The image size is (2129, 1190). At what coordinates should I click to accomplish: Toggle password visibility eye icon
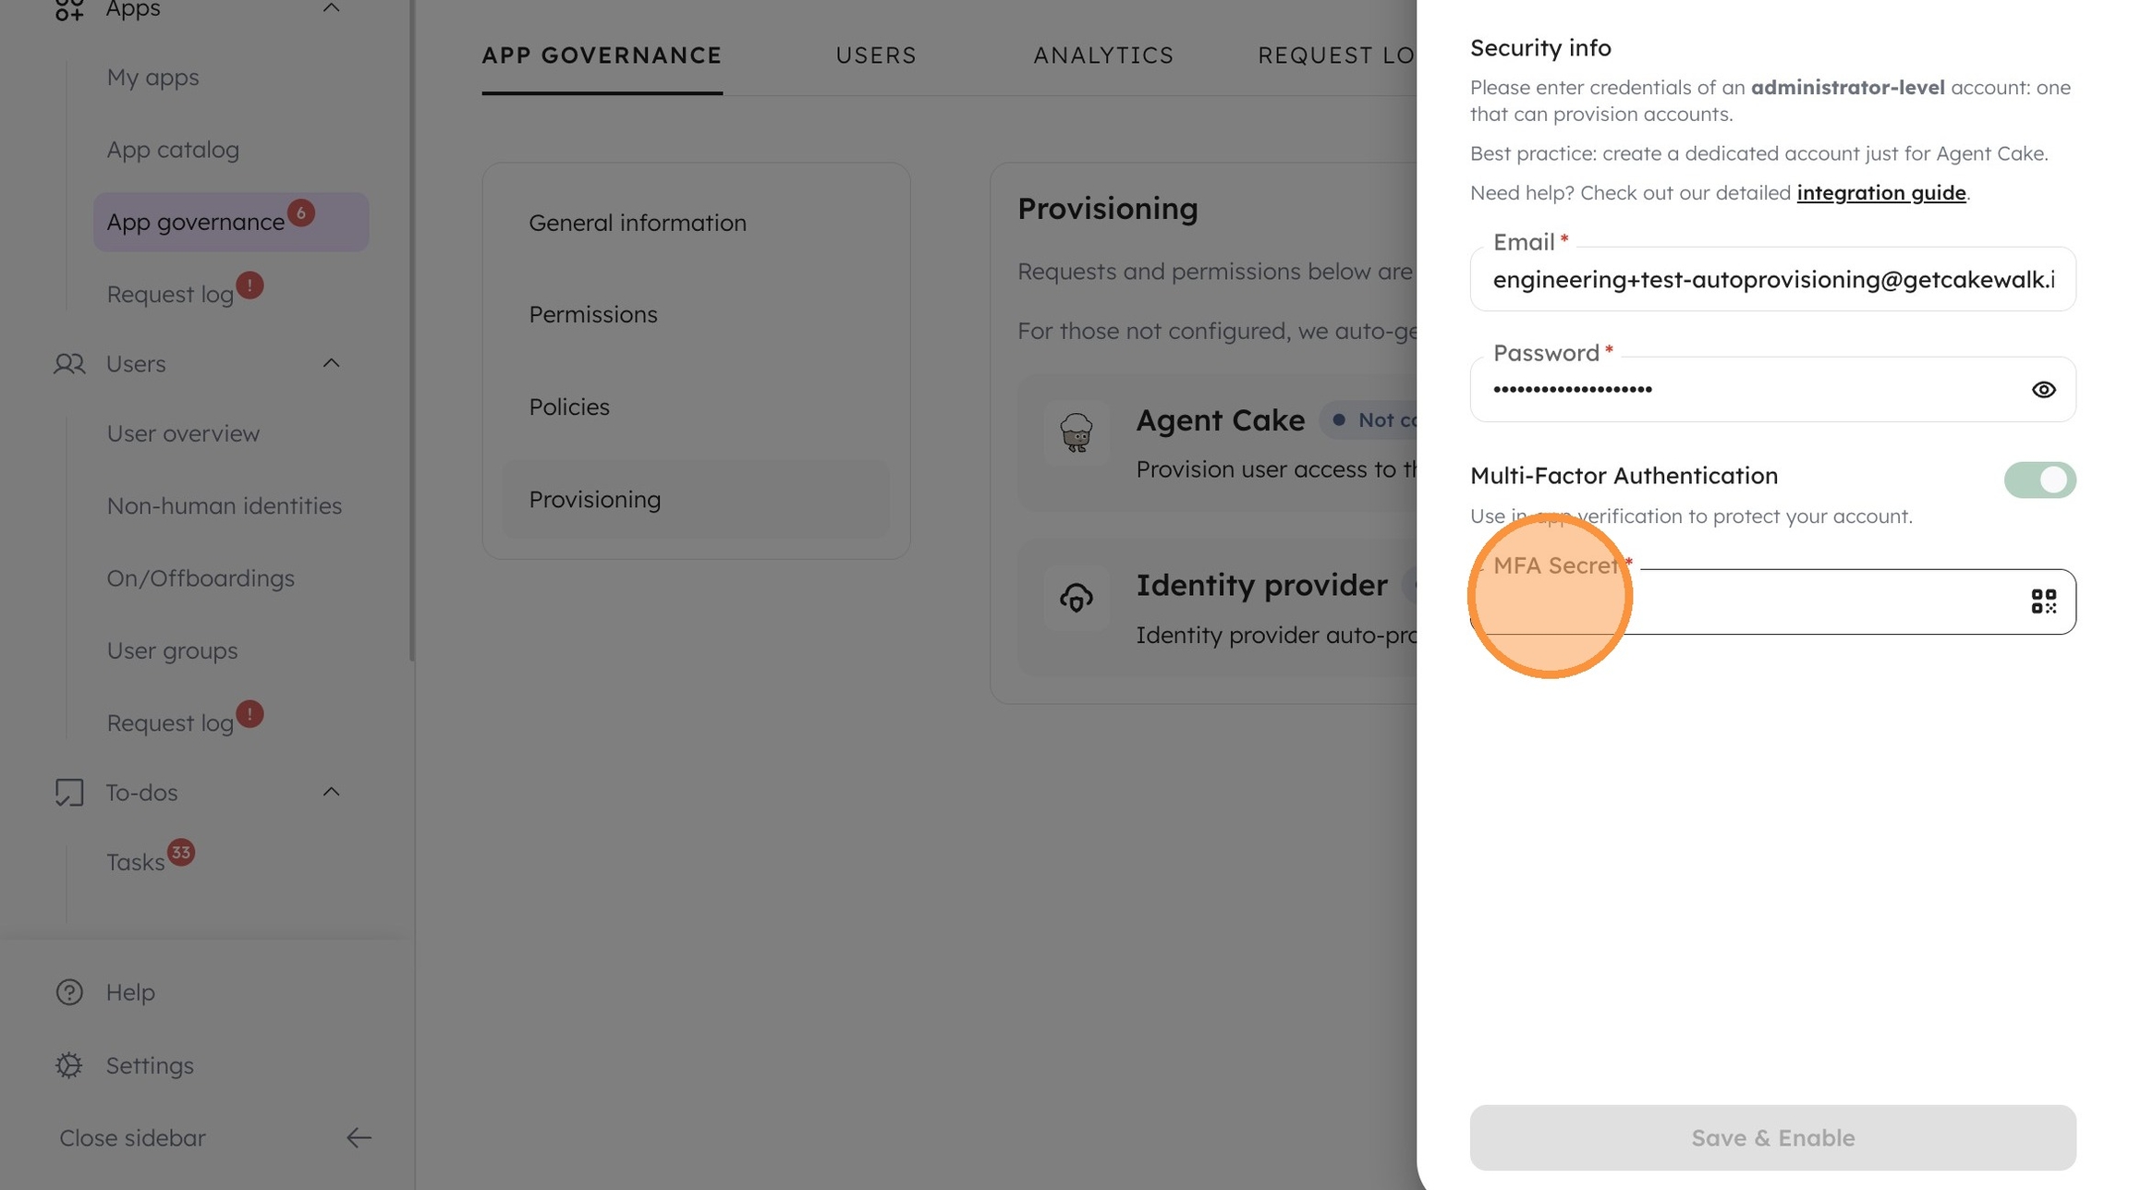point(2043,390)
